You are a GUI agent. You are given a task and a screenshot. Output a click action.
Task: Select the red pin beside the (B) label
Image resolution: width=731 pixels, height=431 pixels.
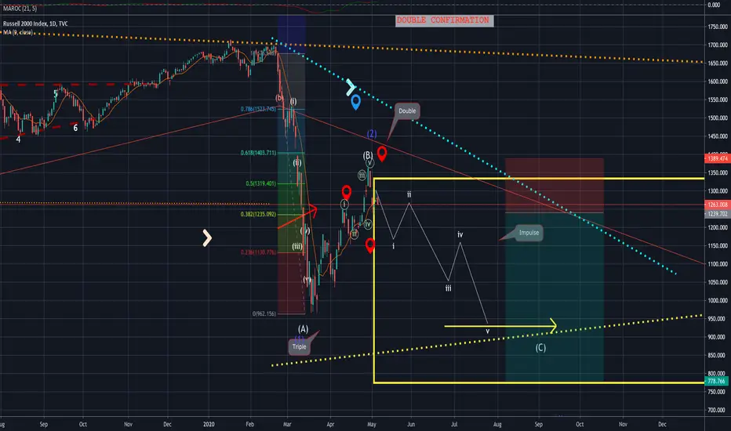tap(382, 154)
